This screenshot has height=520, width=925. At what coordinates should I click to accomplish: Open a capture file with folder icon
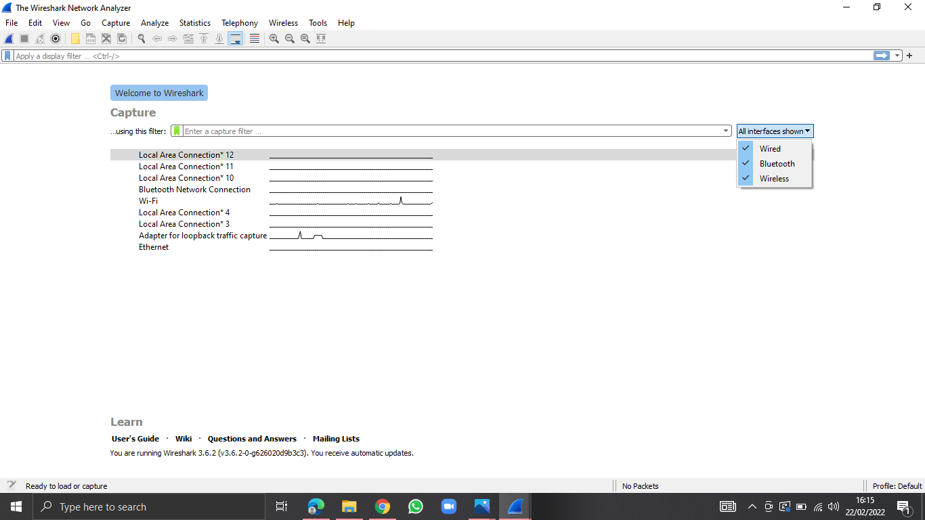75,39
